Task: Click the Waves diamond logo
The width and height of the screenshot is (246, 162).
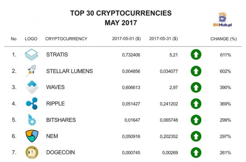Action: [x=32, y=87]
